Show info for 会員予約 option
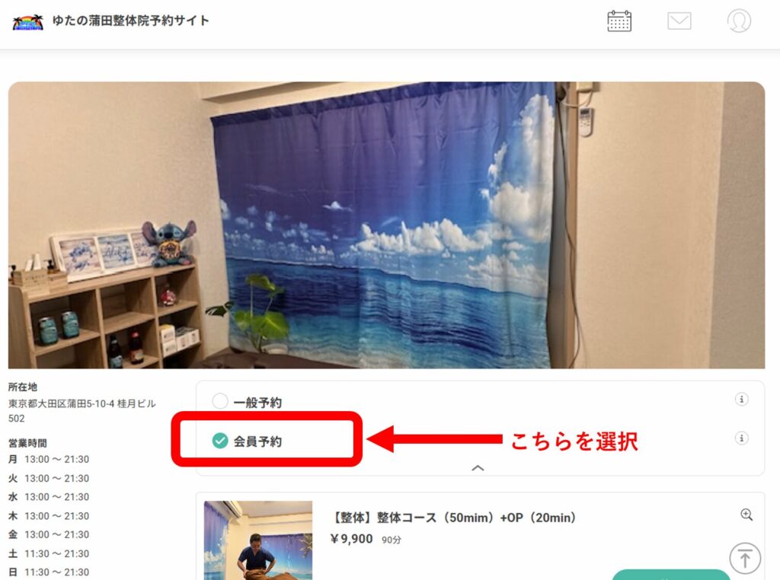 [741, 438]
